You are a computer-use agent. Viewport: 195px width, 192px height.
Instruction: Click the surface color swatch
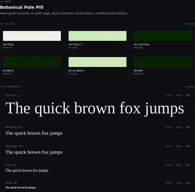pyautogui.click(x=32, y=36)
